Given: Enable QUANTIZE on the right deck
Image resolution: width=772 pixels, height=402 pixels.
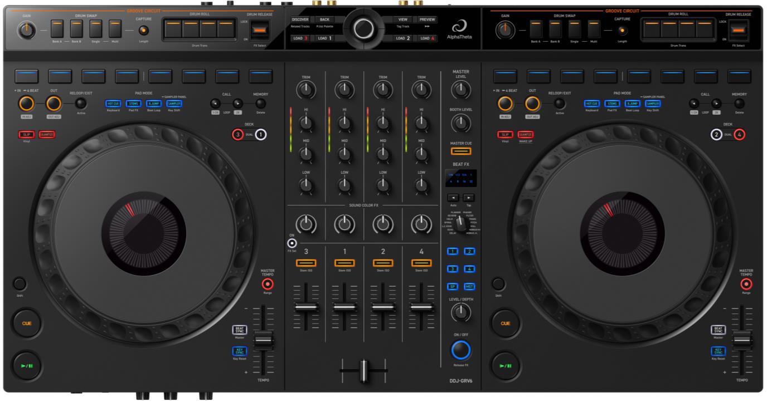Looking at the screenshot, I should (x=525, y=134).
